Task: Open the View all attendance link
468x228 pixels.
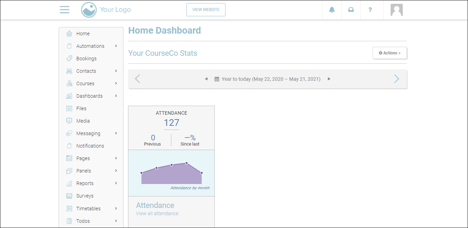Action: coord(157,213)
